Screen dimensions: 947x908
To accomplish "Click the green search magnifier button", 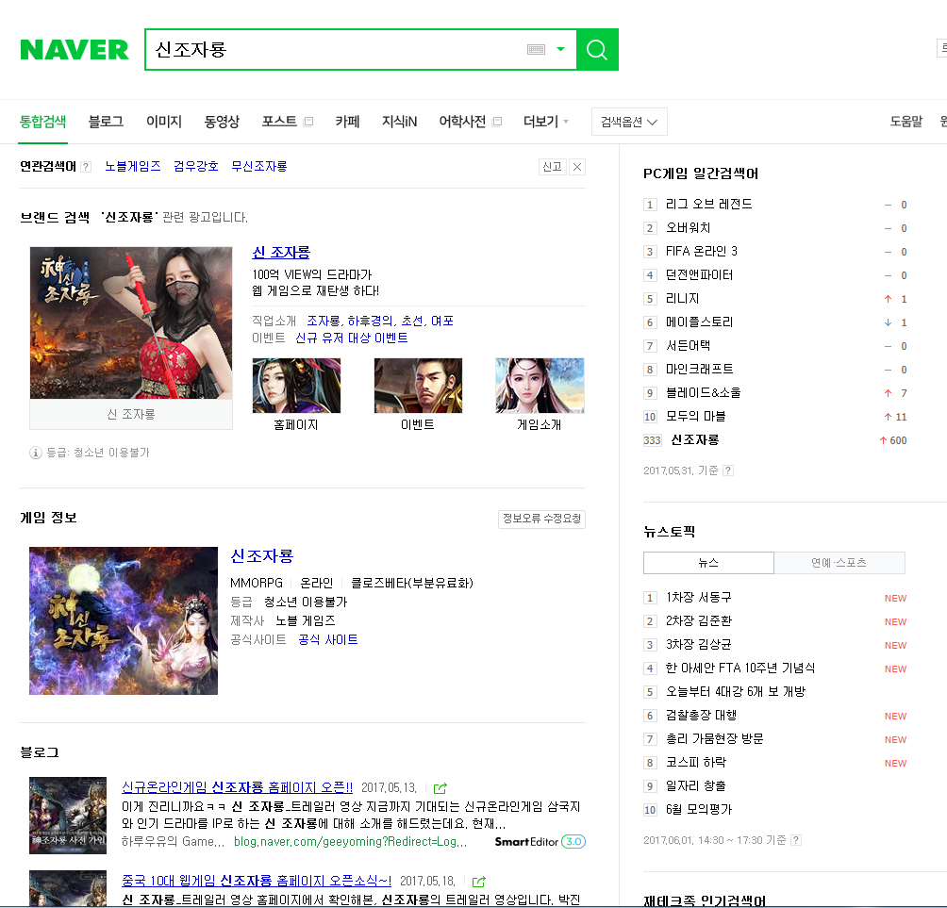I will click(597, 50).
